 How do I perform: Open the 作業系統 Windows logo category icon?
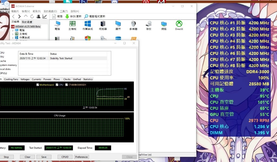(88, 25)
